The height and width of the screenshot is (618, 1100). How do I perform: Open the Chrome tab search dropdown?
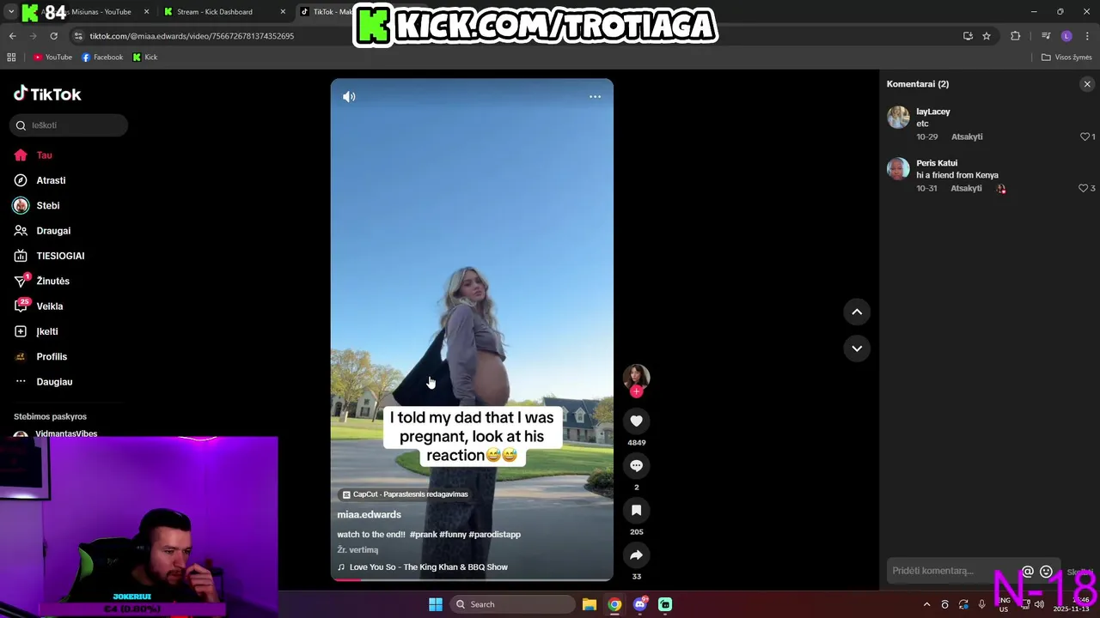(x=11, y=12)
